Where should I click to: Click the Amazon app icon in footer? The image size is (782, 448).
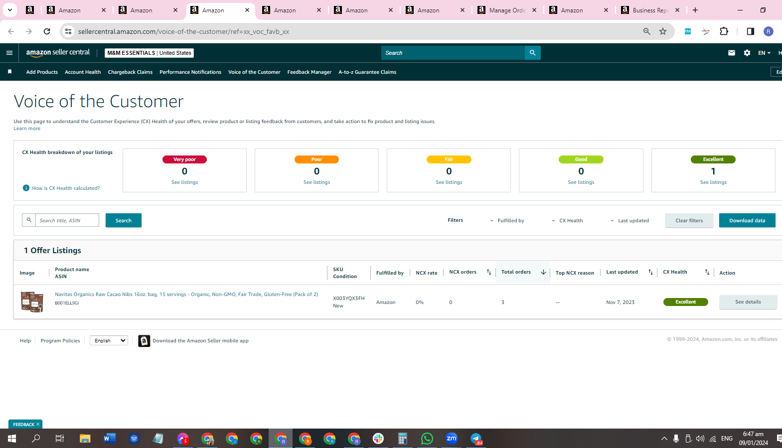(x=144, y=341)
